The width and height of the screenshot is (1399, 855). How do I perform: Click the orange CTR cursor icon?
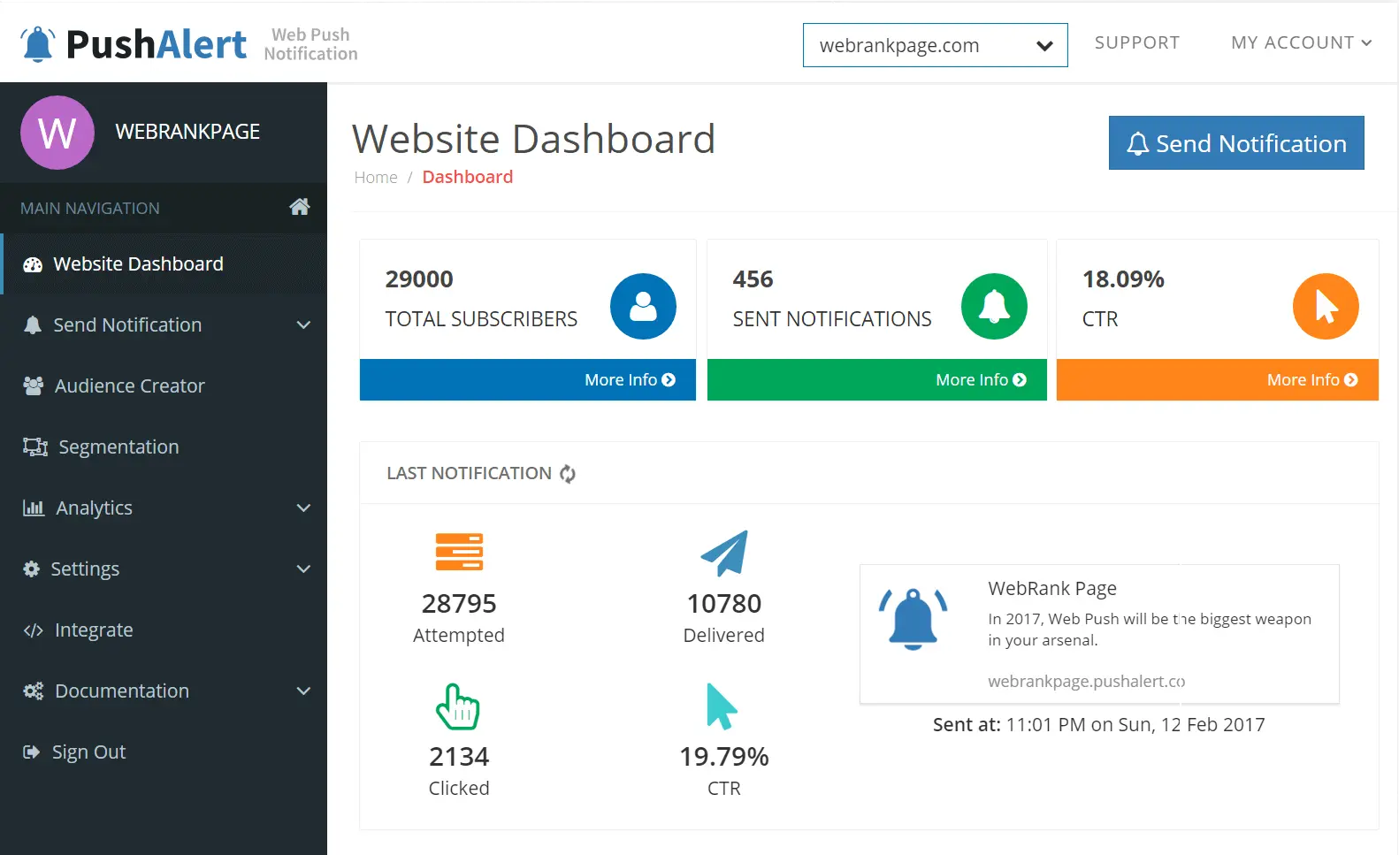[1326, 306]
